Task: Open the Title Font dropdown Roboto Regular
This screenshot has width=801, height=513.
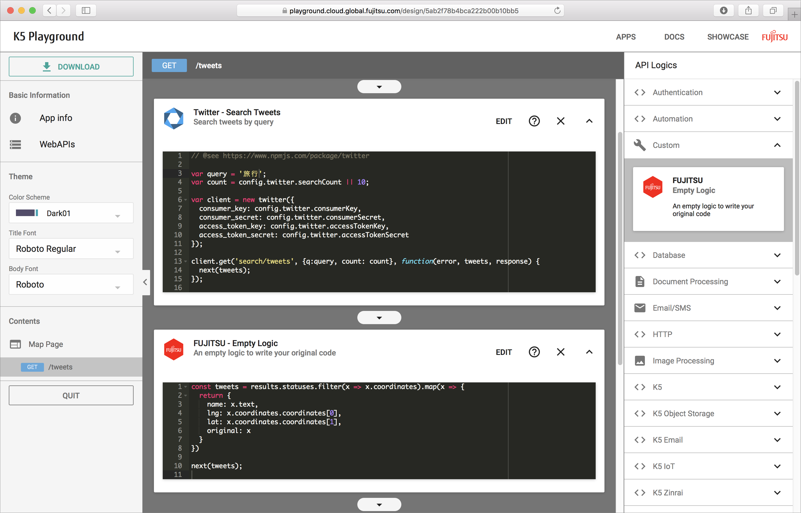Action: pos(71,249)
